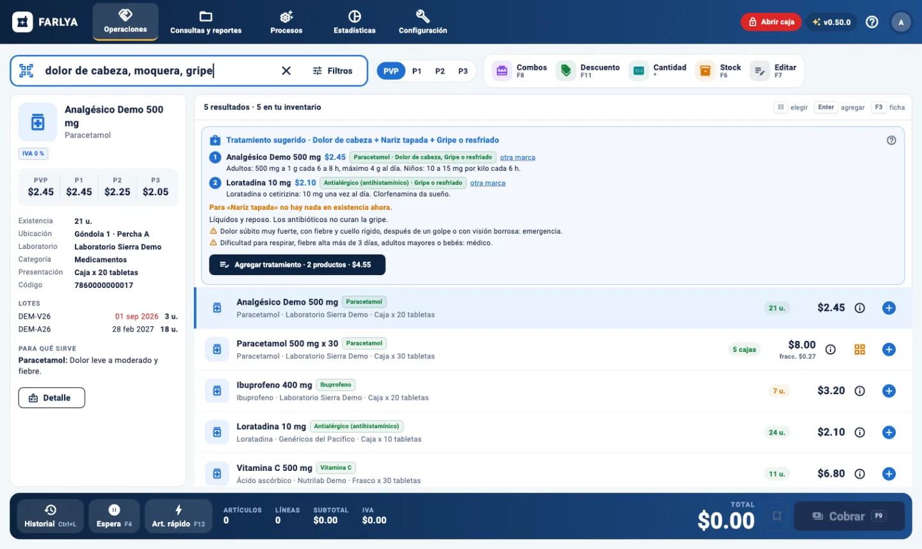Open the Editar tool
The height and width of the screenshot is (549, 922).
pos(773,71)
